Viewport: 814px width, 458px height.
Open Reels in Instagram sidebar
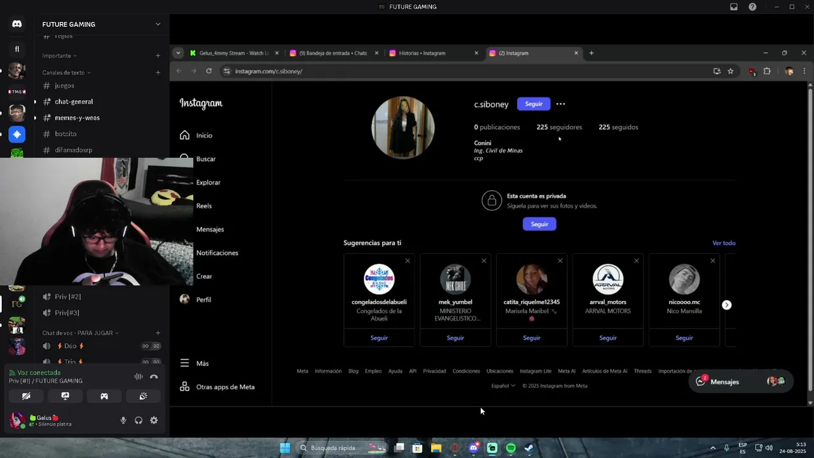[203, 206]
